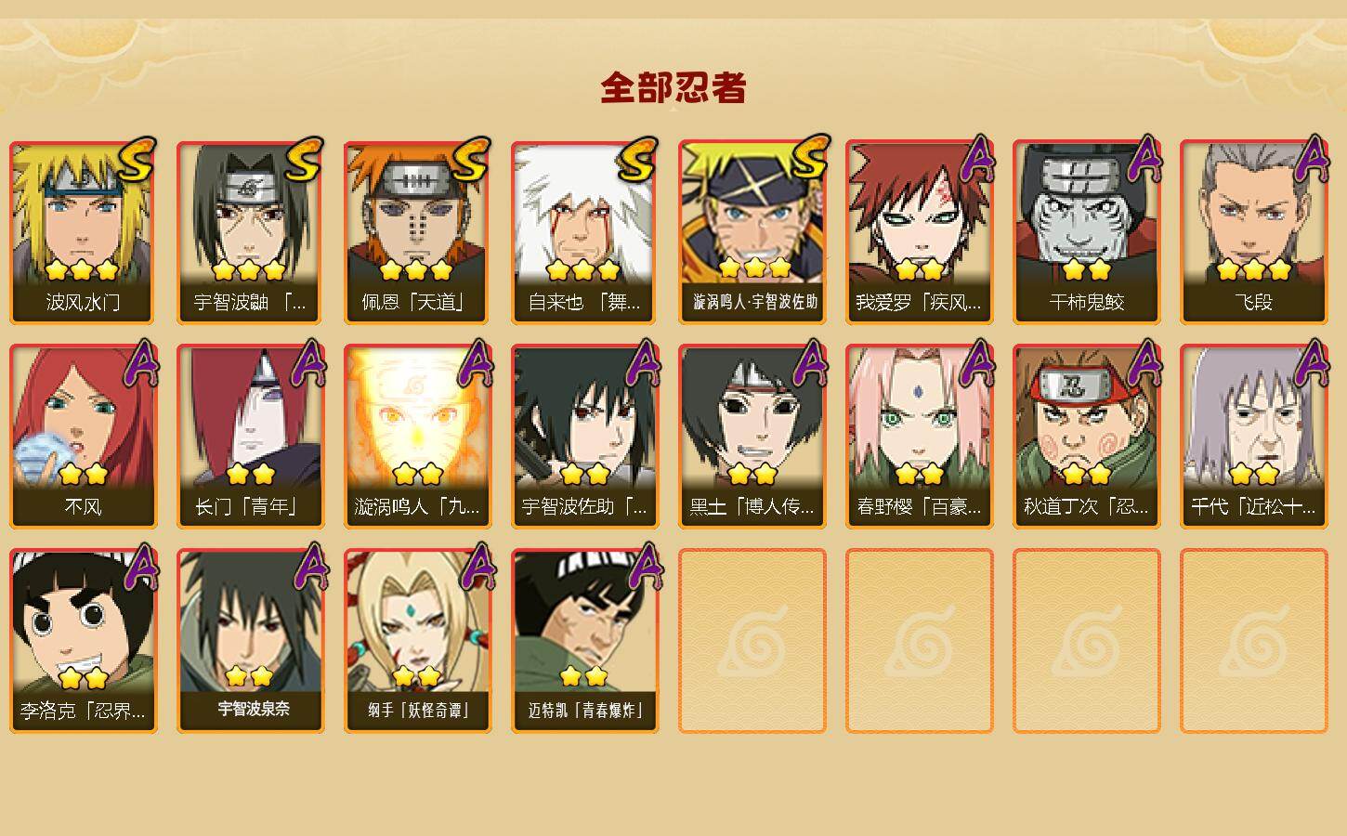Choose the 飞段 A-rank card
Viewport: 1347px width, 836px height.
coord(1254,232)
